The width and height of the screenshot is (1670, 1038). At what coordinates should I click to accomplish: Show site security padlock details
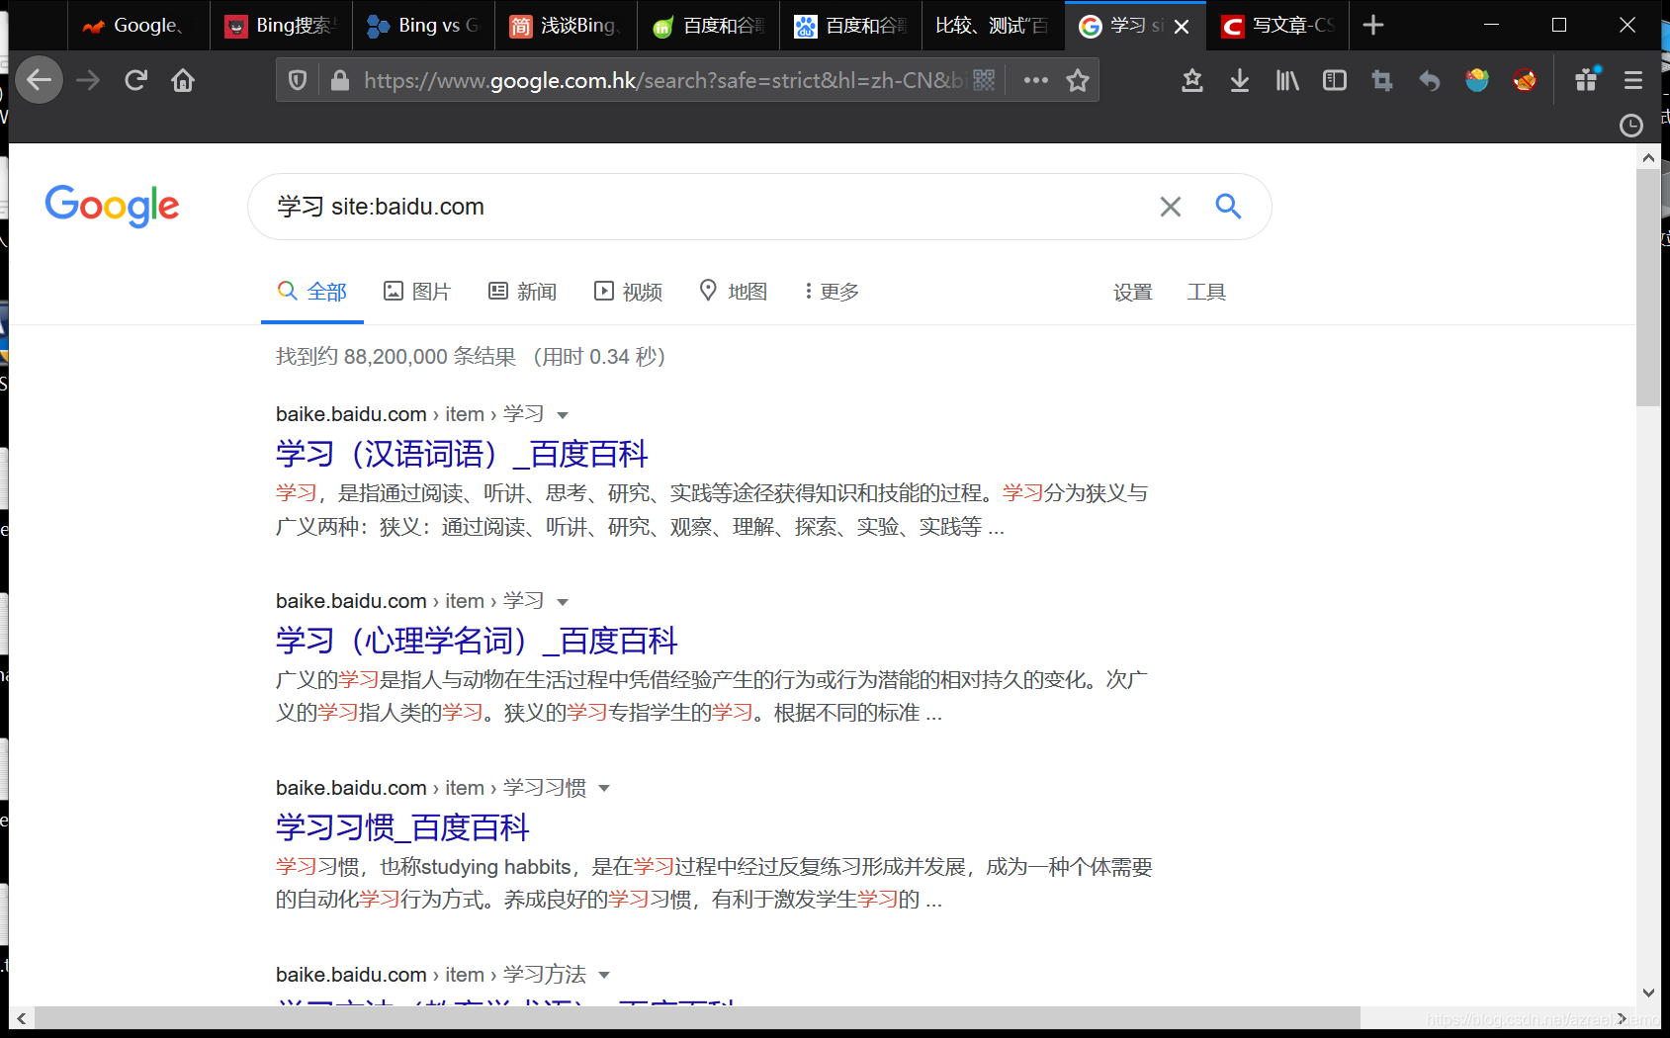[340, 80]
